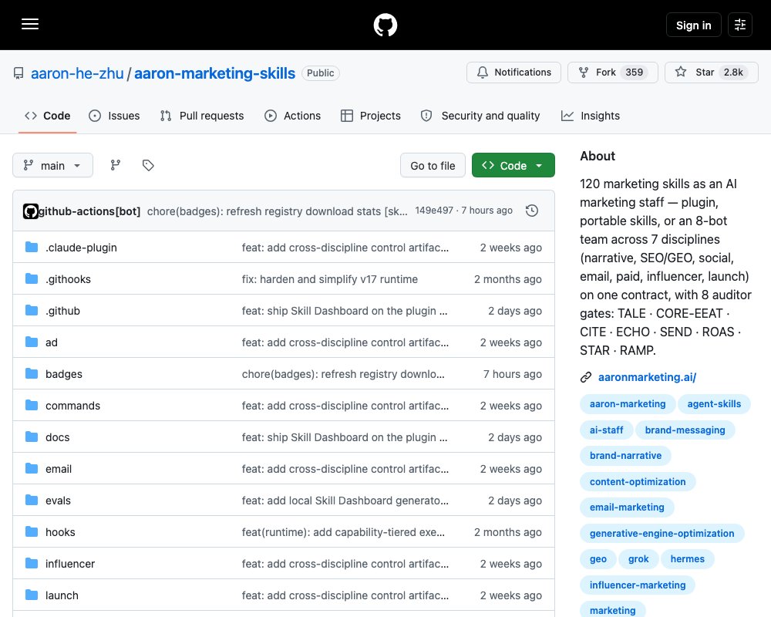The height and width of the screenshot is (617, 771).
Task: Select the content-optimization topic tag
Action: click(x=638, y=482)
